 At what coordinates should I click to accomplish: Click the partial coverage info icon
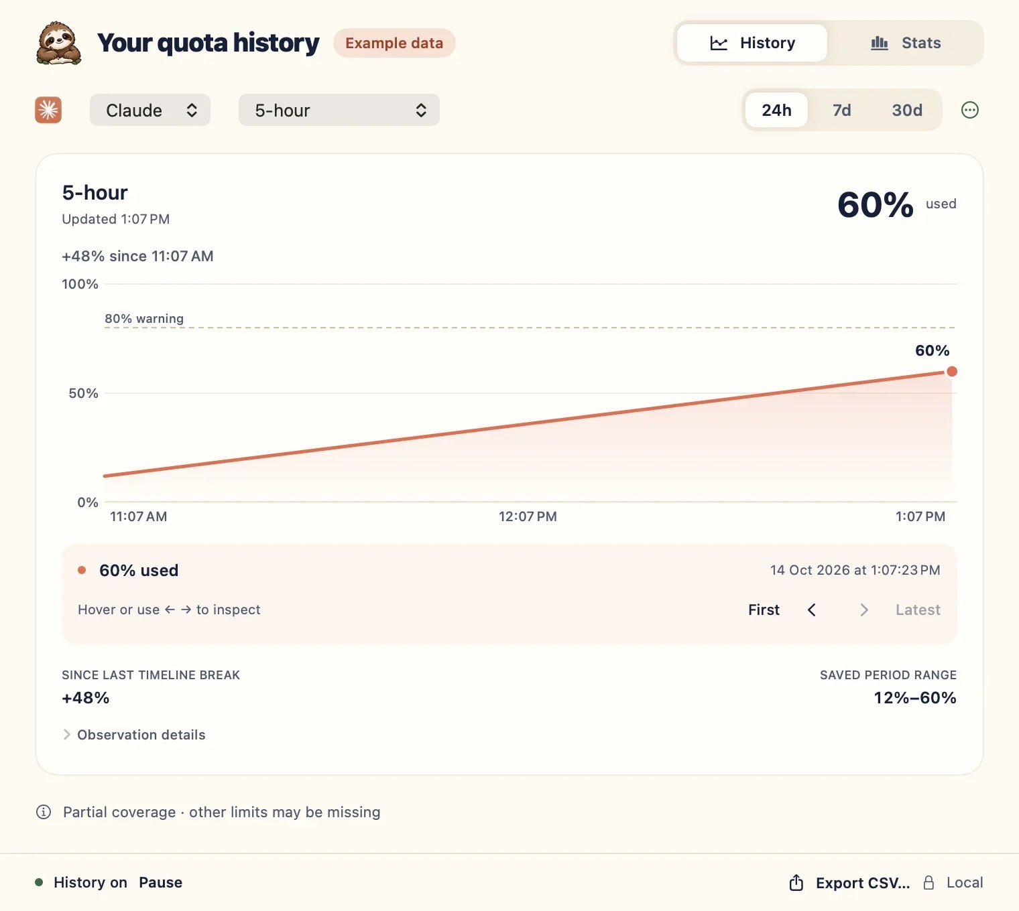point(44,812)
